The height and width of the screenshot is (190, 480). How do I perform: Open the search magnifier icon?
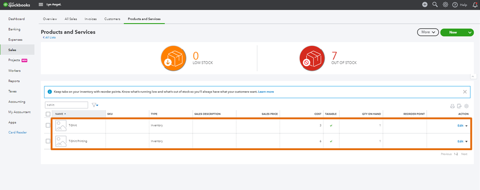click(435, 5)
